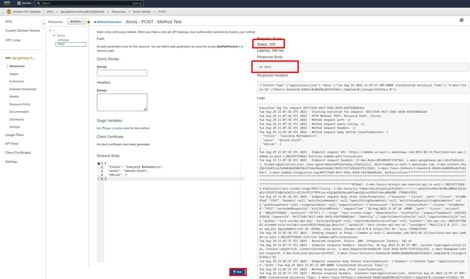
Task: Collapse the left navigation with the arrow handle
Action: pyautogui.click(x=44, y=24)
